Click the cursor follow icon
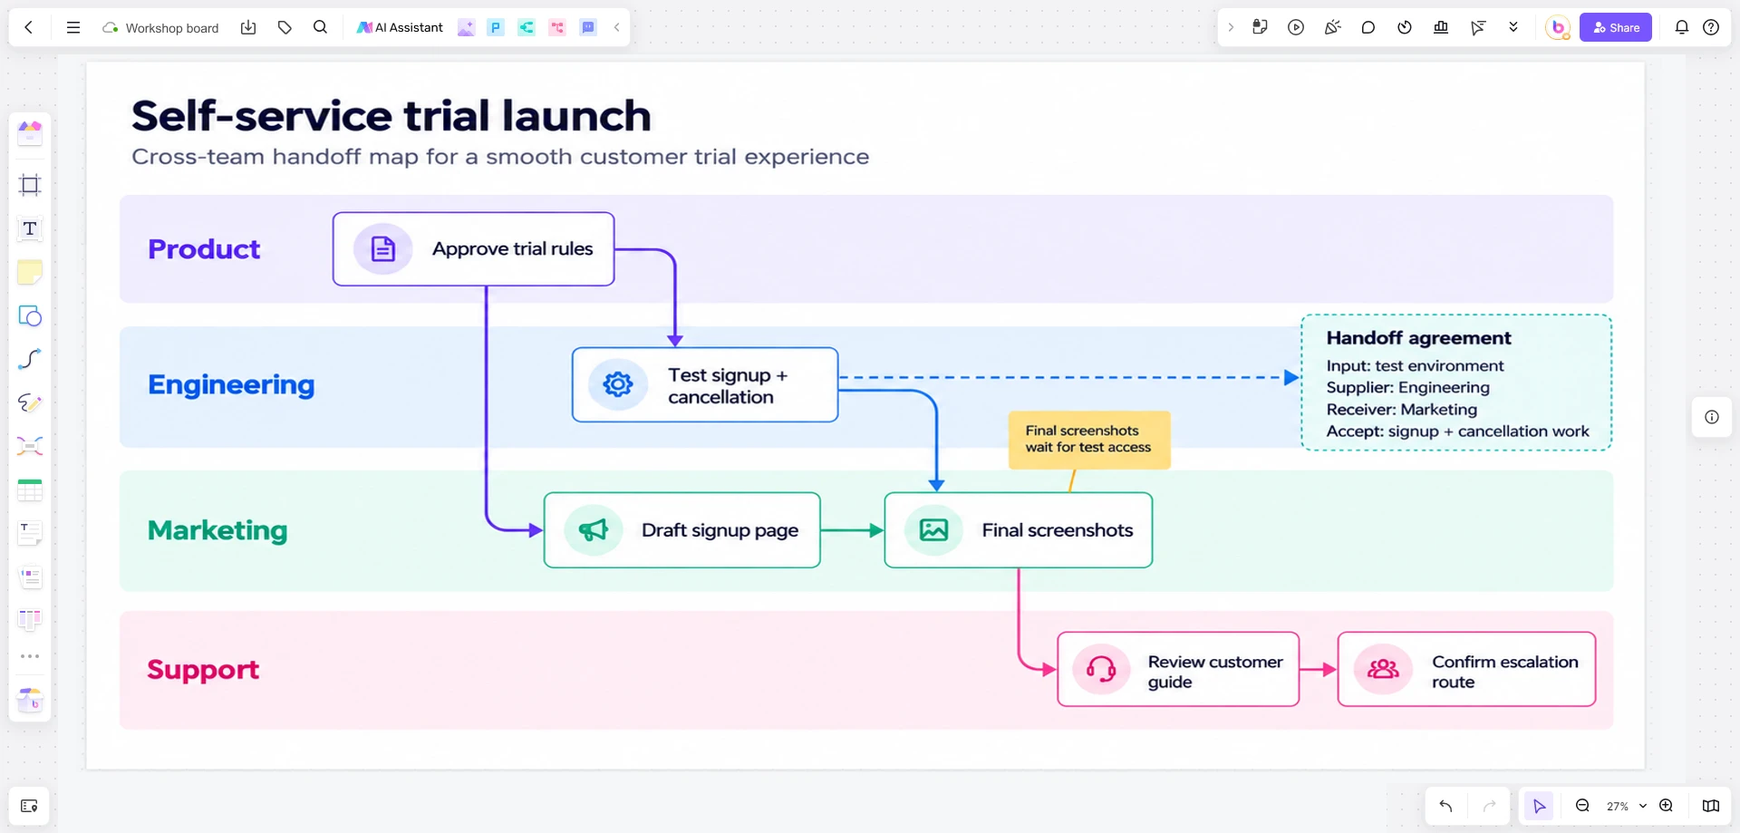The image size is (1740, 833). click(1478, 27)
